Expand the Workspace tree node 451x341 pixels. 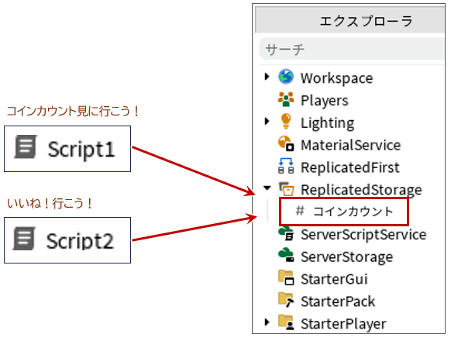tap(267, 77)
